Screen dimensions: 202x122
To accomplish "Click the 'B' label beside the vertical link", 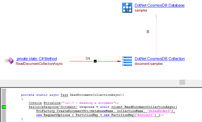I will click(148, 32).
